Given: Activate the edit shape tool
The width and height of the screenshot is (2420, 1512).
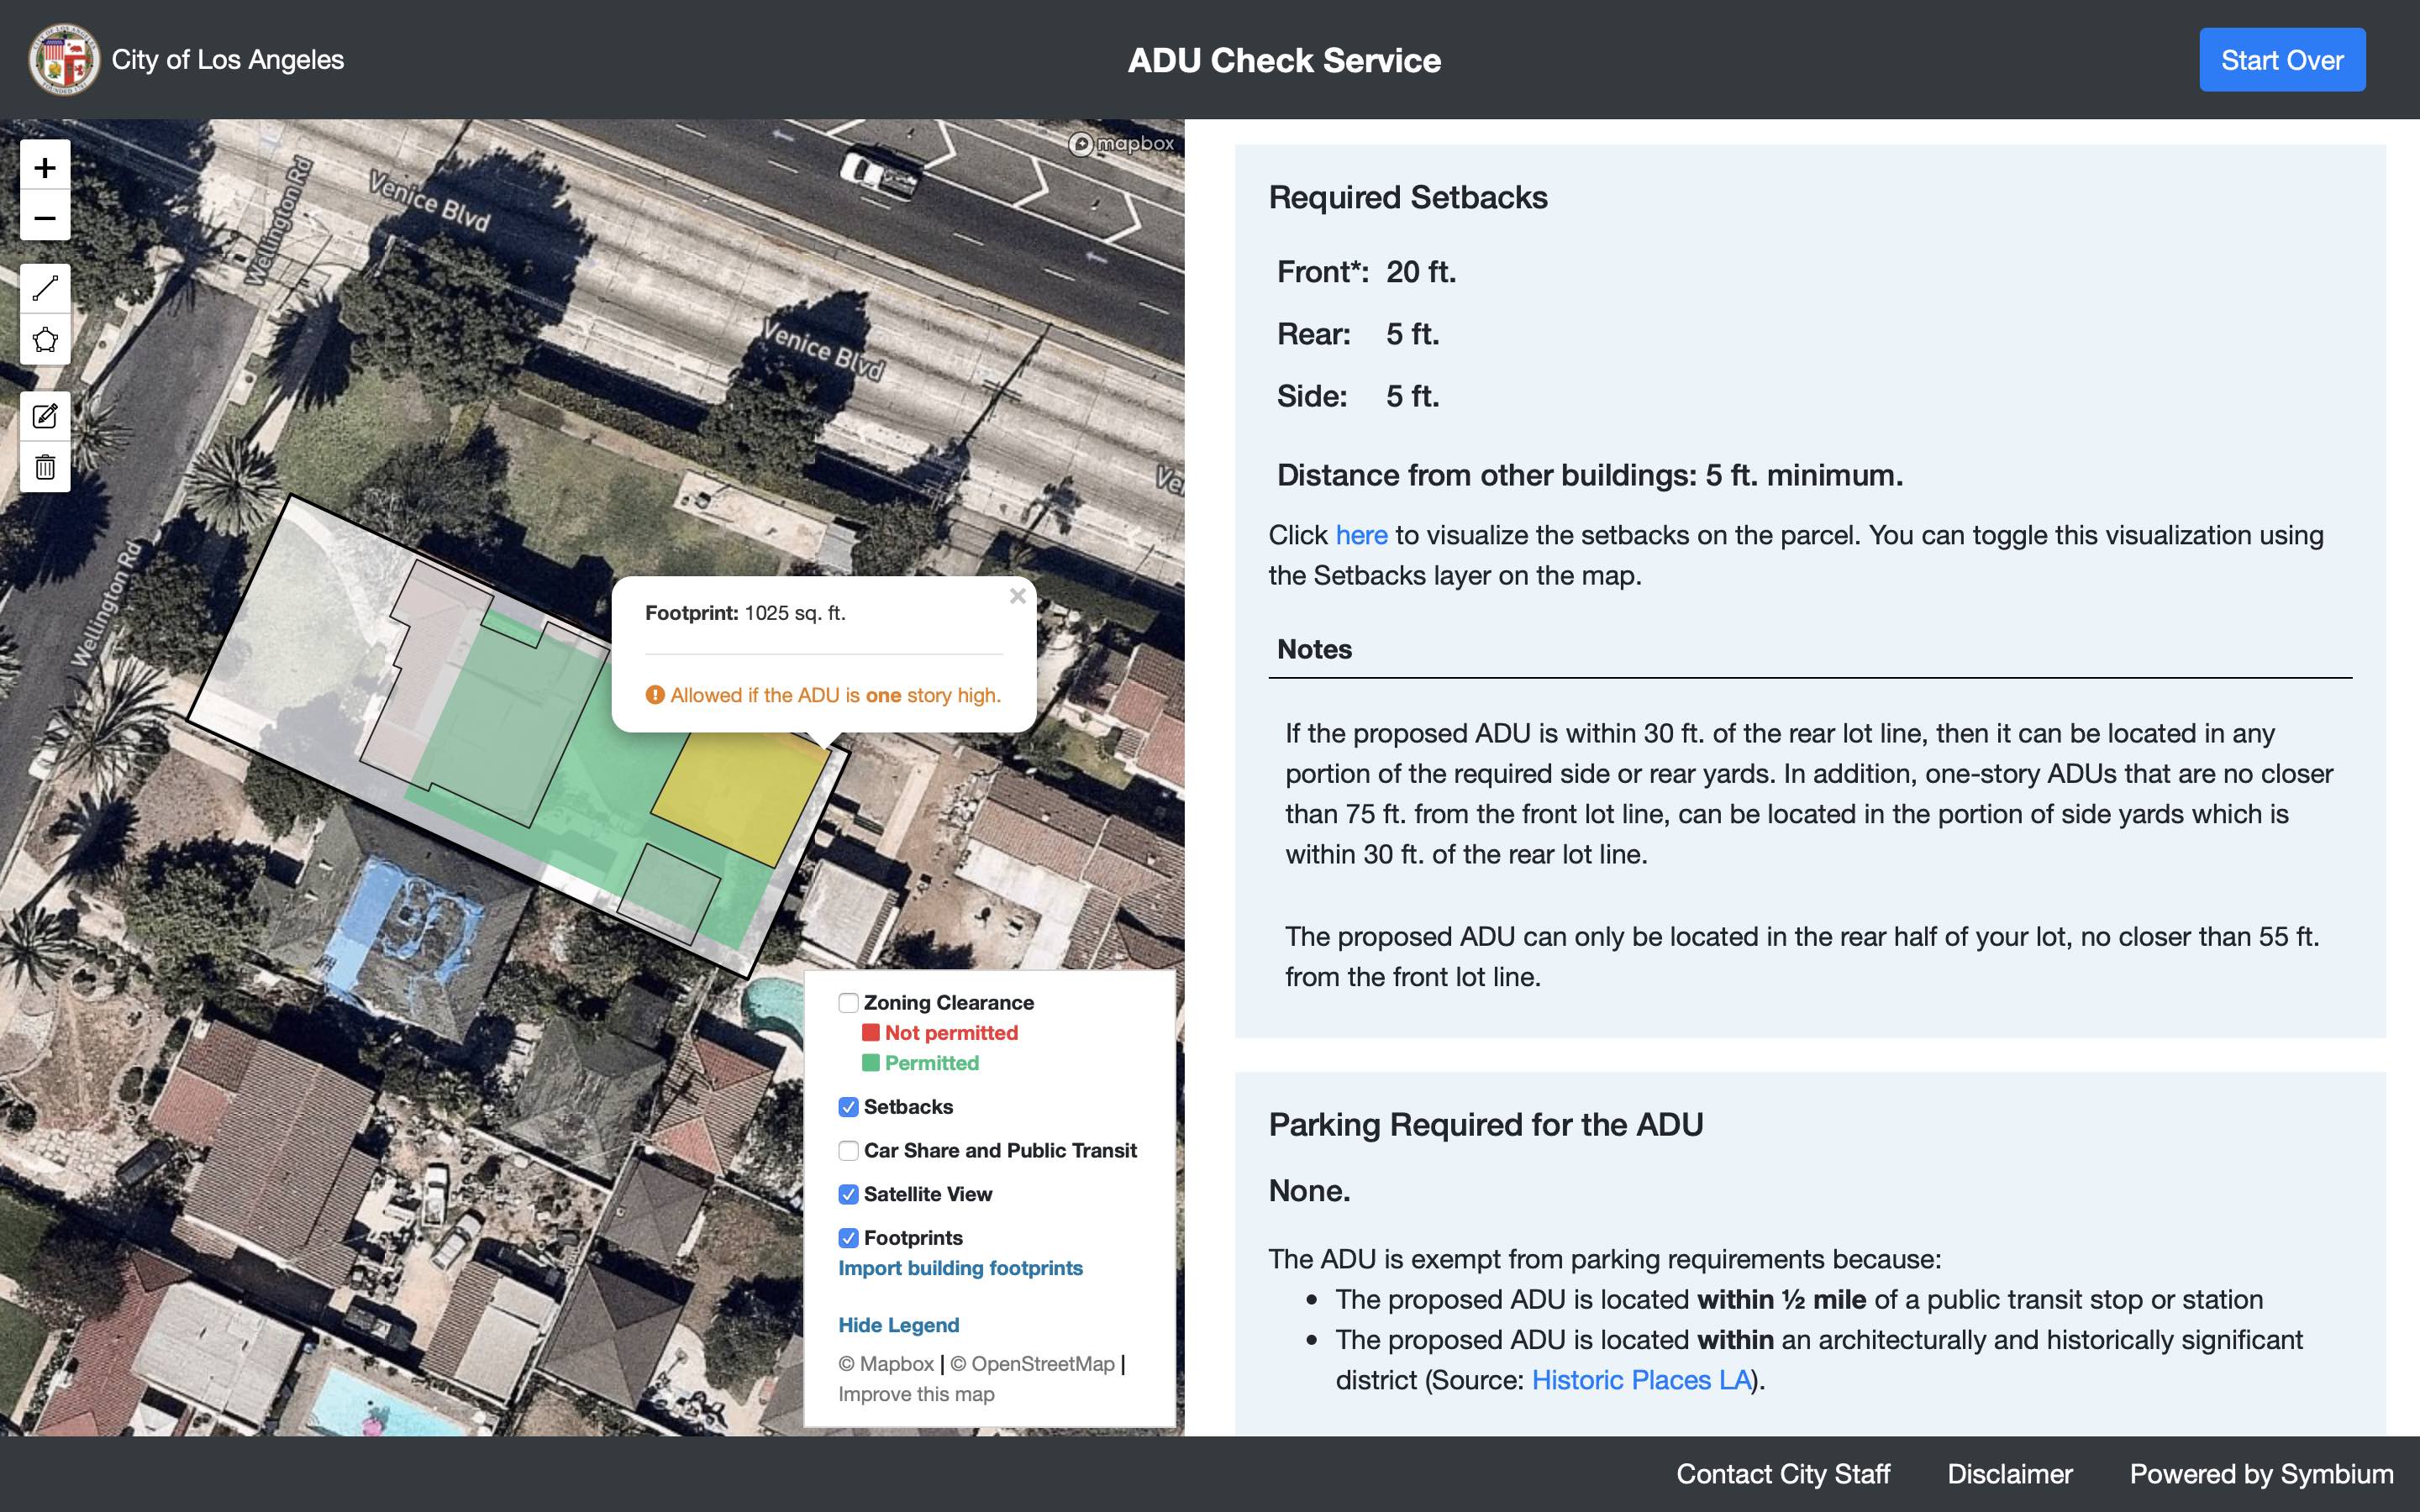Looking at the screenshot, I should (x=45, y=416).
